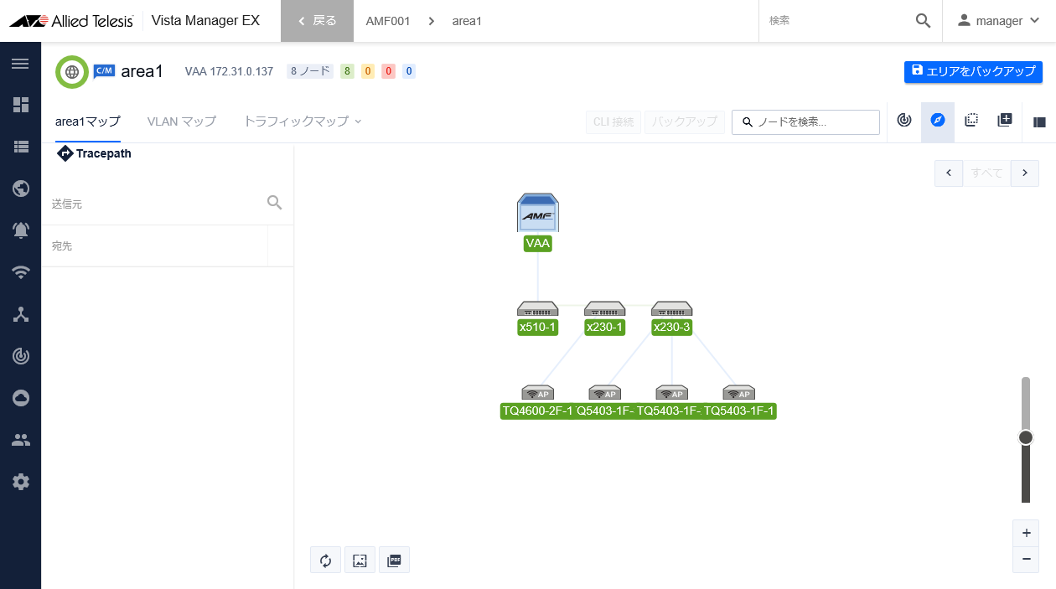The width and height of the screenshot is (1056, 589).
Task: Click the CLI 接続 button
Action: click(x=613, y=121)
